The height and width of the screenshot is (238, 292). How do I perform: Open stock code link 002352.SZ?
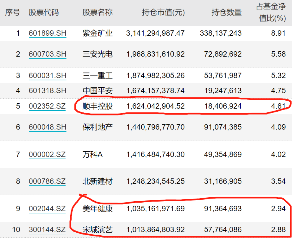(47, 106)
